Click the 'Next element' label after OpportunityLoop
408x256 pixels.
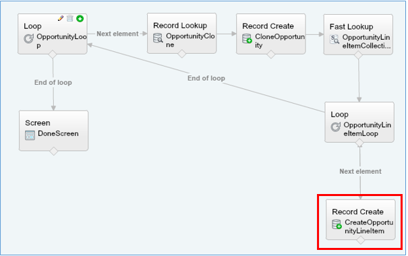[117, 34]
